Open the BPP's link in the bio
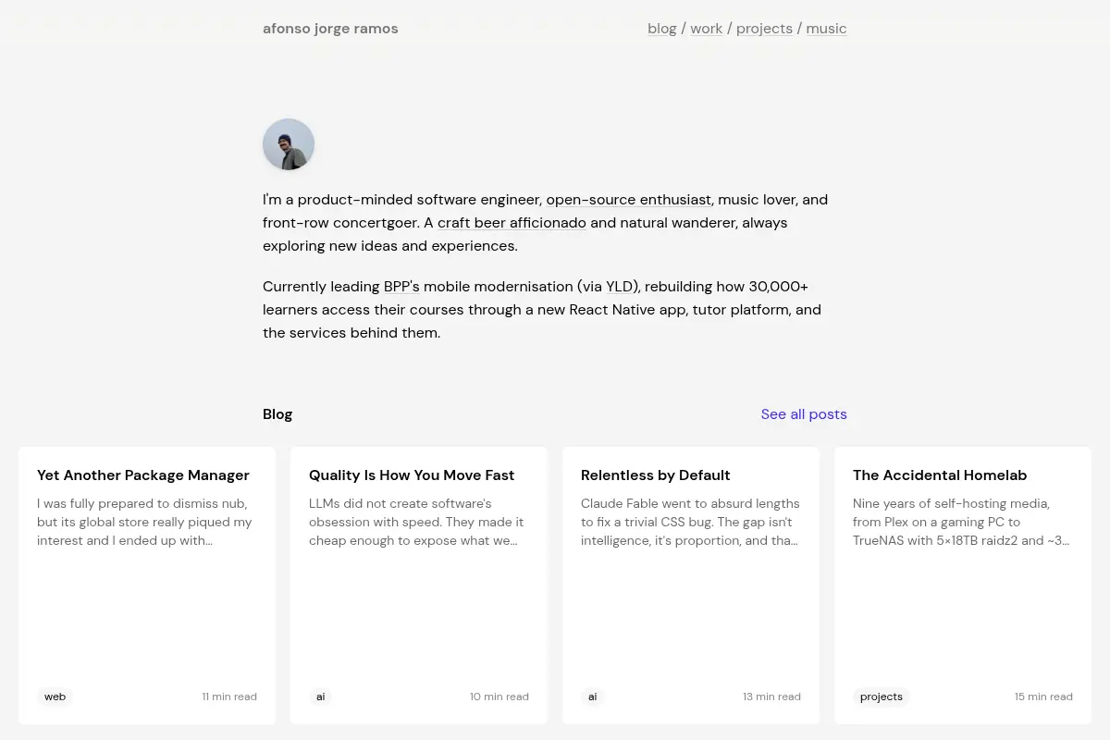 [401, 287]
